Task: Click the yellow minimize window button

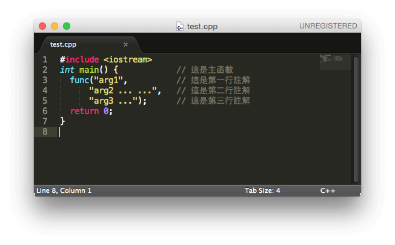Action: tap(55, 26)
